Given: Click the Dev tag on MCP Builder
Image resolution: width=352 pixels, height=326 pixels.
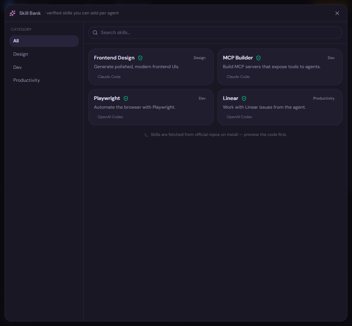Looking at the screenshot, I should (331, 58).
